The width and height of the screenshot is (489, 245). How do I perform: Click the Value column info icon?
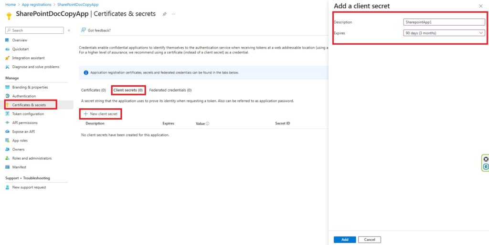click(208, 123)
